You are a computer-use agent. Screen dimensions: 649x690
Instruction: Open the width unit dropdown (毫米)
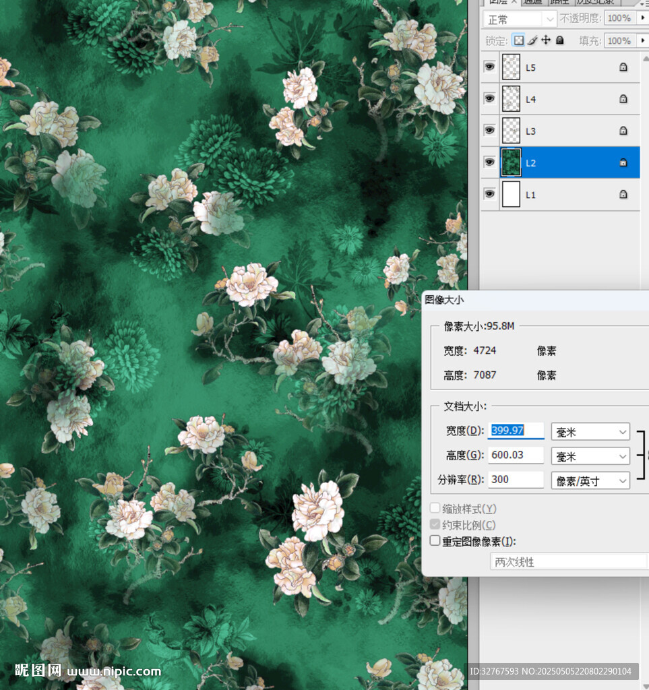pyautogui.click(x=590, y=432)
